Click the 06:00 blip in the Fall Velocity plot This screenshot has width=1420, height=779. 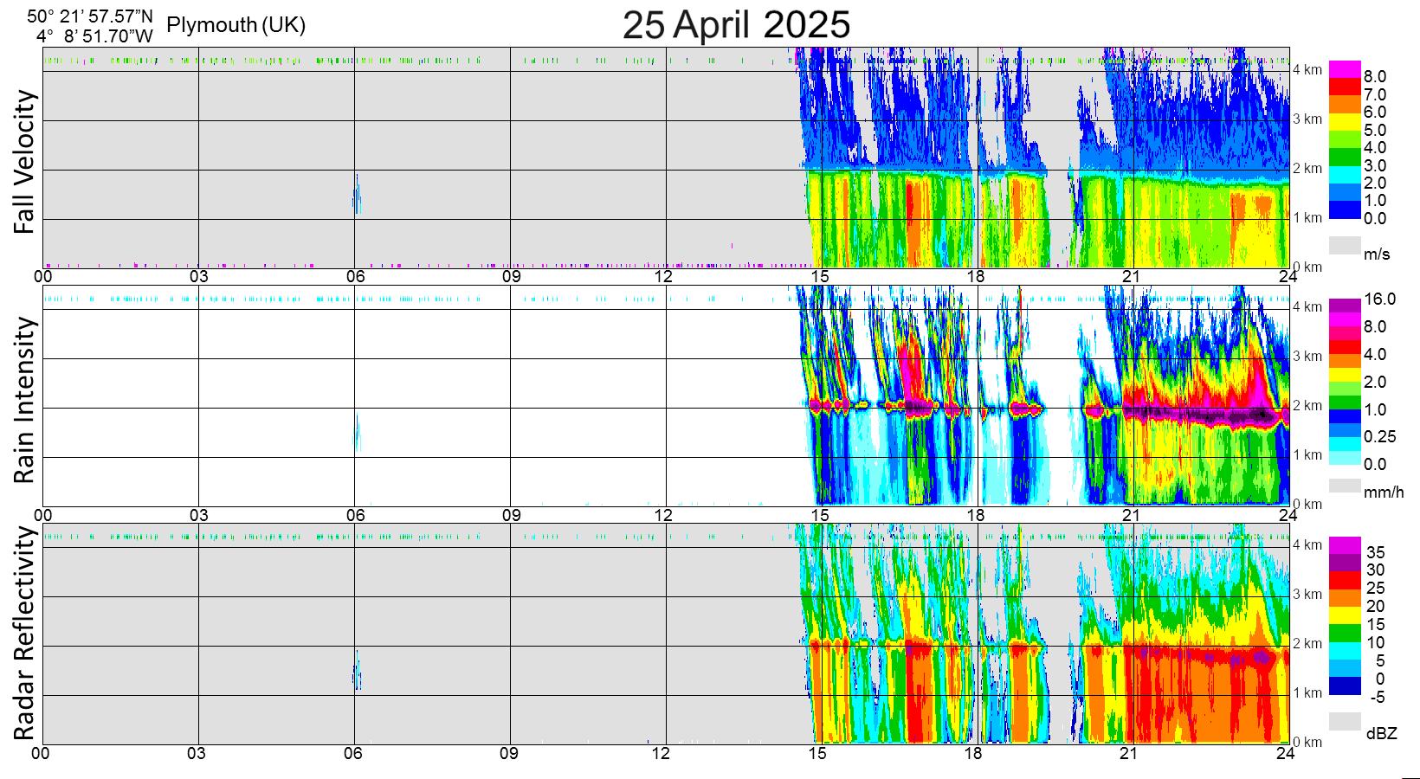click(356, 194)
